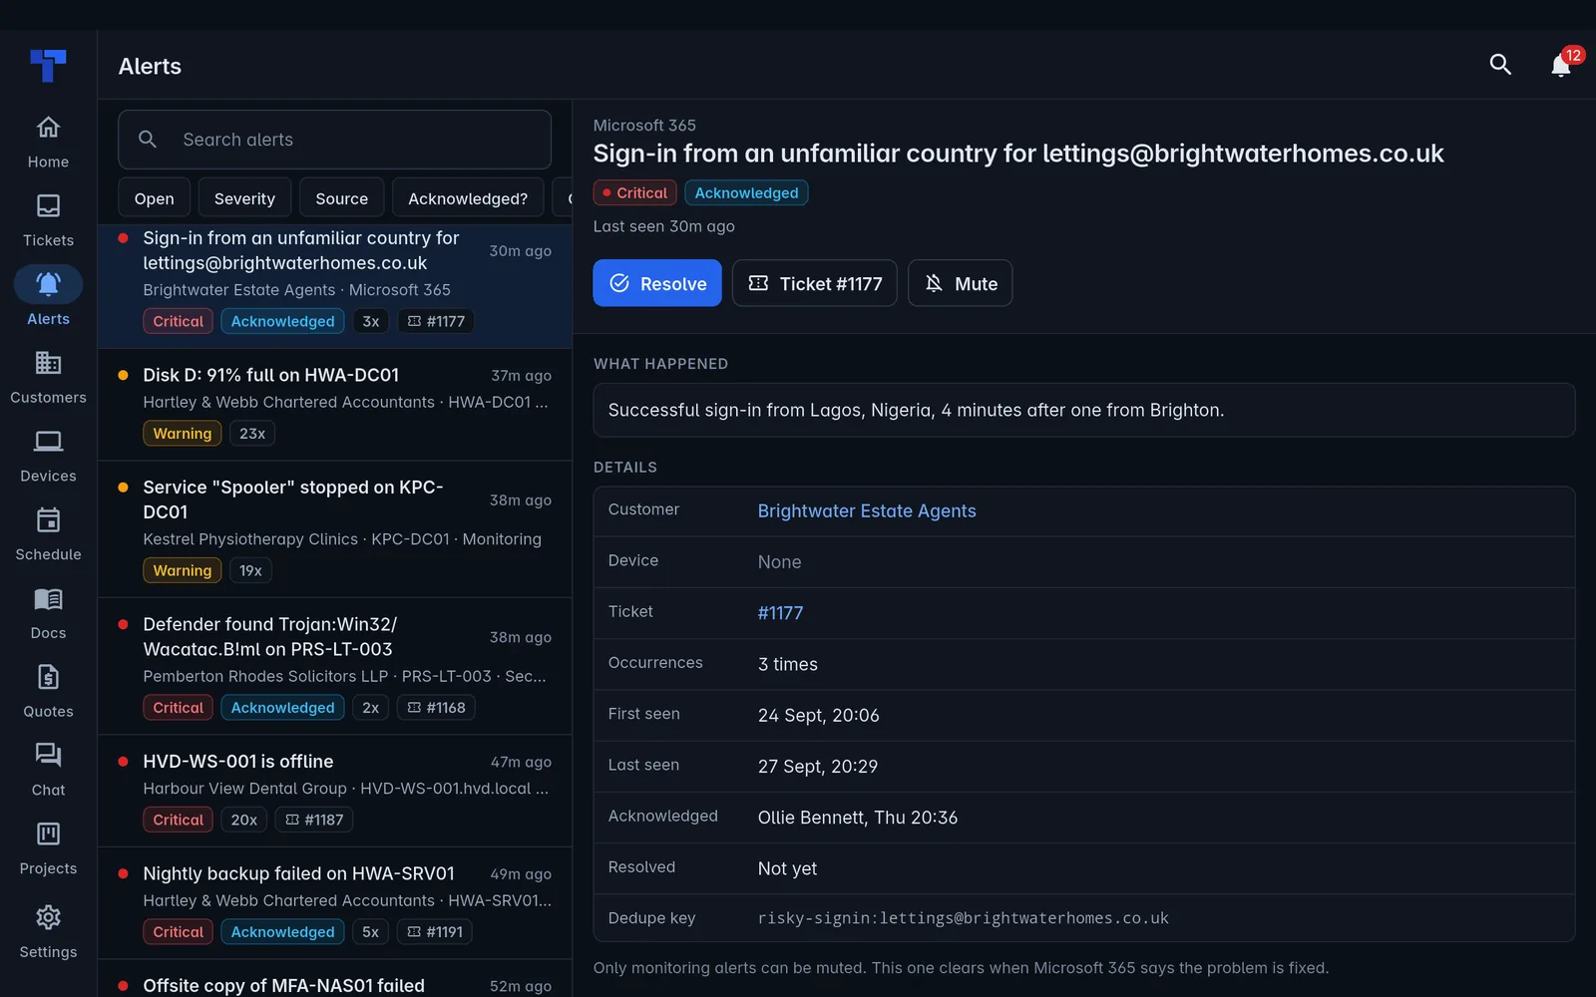This screenshot has width=1596, height=997.
Task: Select Offsite copy of MFA-NAS01 failed alert
Action: pyautogui.click(x=335, y=979)
